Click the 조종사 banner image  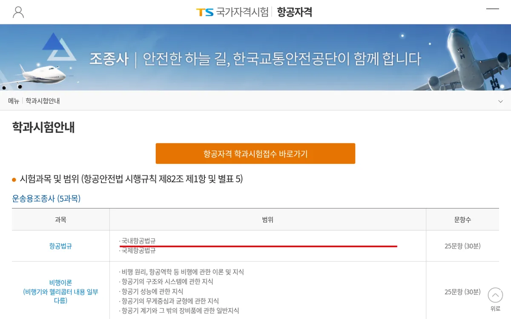pos(255,57)
